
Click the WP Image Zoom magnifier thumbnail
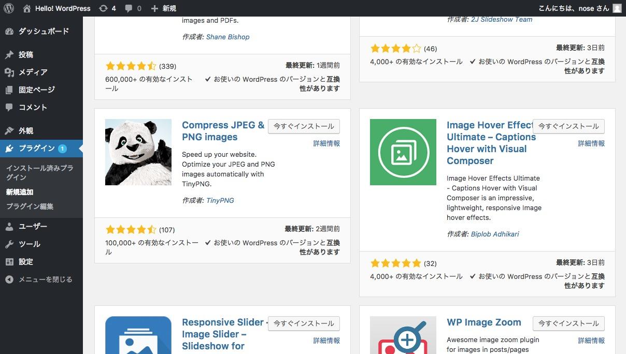403,335
